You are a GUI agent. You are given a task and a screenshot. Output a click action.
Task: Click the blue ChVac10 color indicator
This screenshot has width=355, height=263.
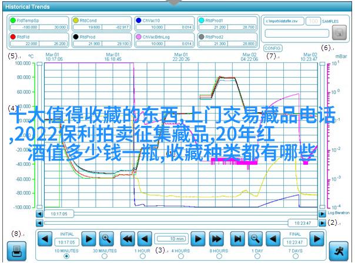pyautogui.click(x=139, y=21)
